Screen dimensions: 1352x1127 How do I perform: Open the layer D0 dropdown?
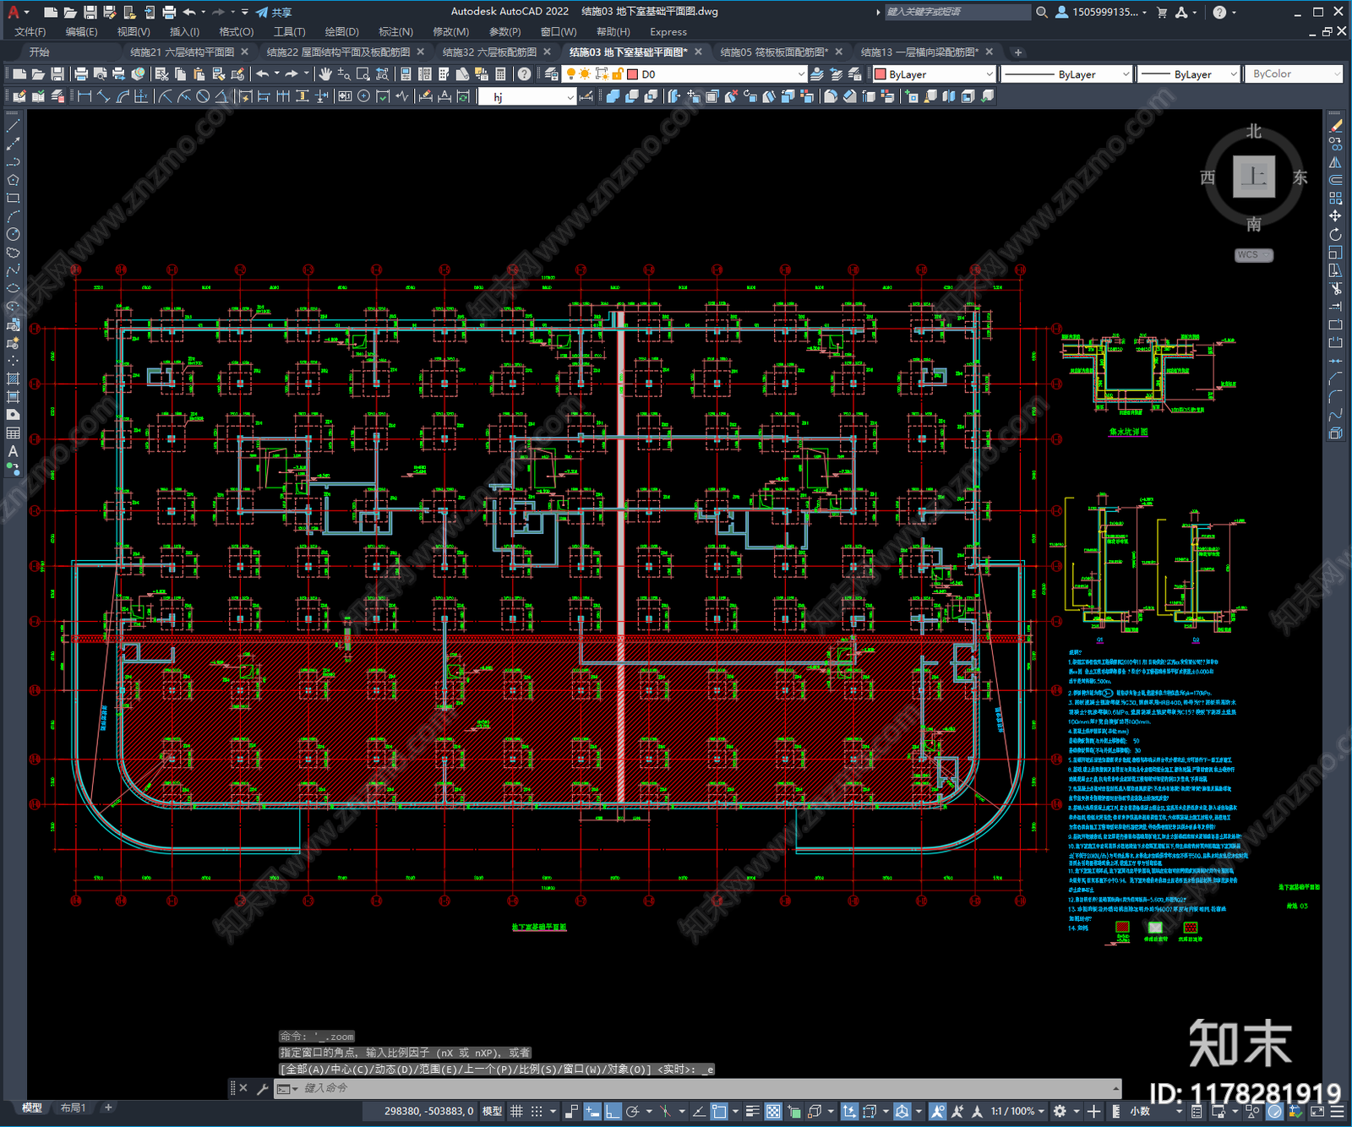tap(801, 74)
